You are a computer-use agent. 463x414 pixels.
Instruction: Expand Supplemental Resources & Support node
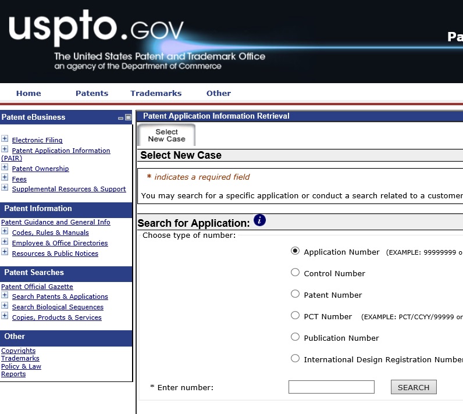click(5, 187)
